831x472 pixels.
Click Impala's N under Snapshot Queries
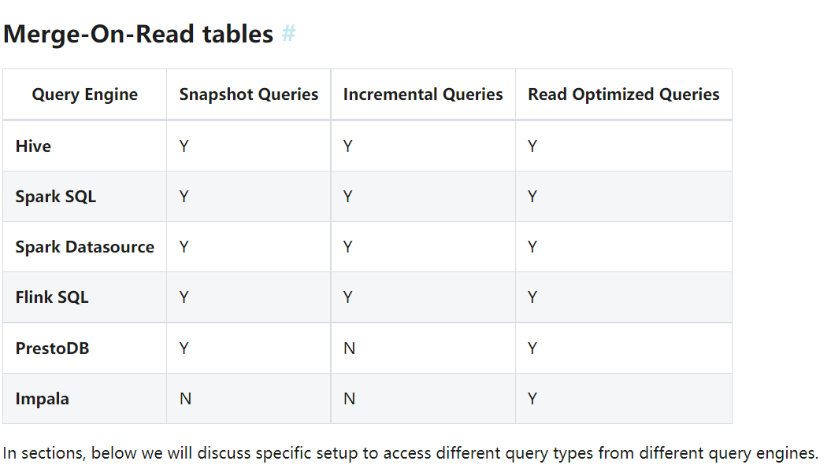185,399
